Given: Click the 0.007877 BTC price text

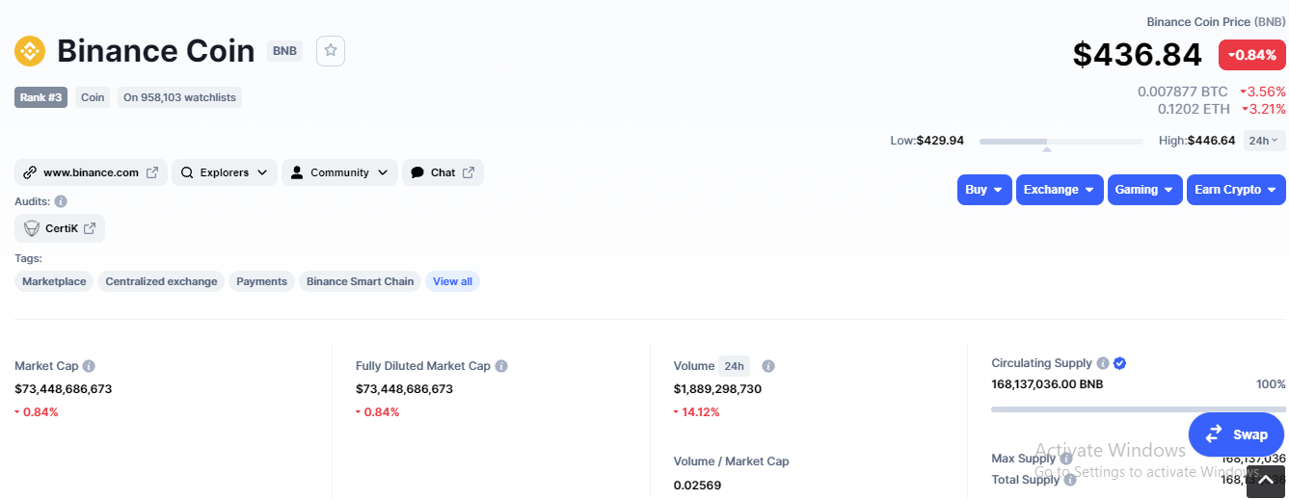Looking at the screenshot, I should [x=1183, y=92].
